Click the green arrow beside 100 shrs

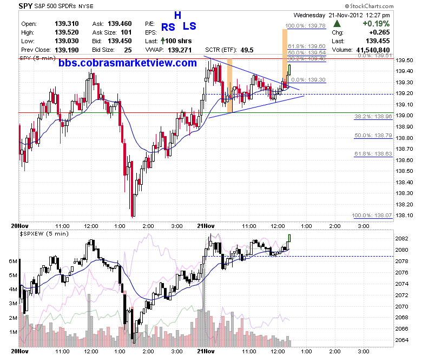(x=162, y=41)
